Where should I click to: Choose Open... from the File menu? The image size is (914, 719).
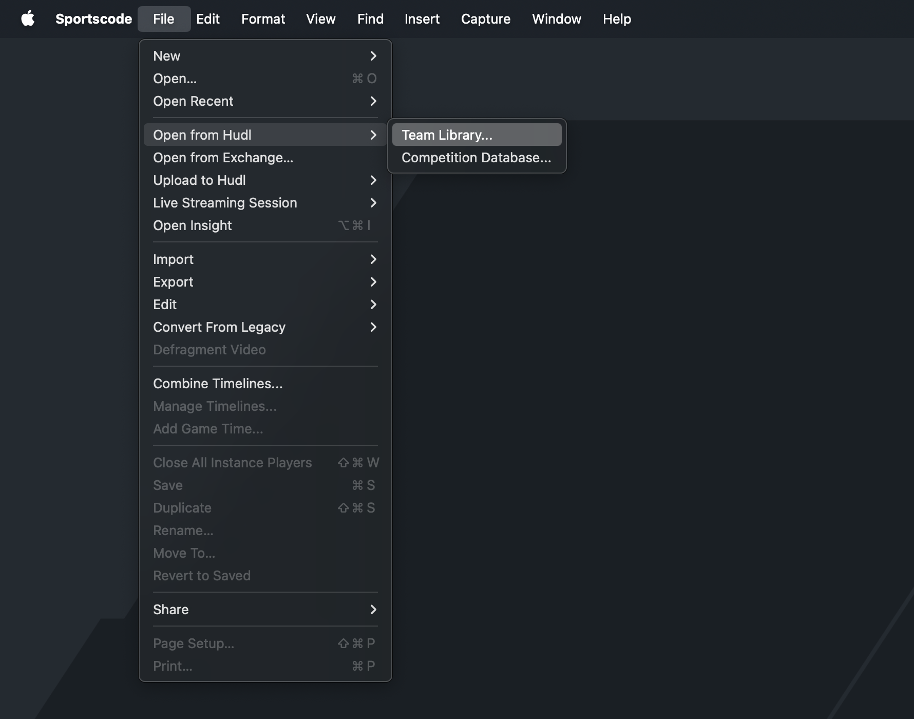265,79
